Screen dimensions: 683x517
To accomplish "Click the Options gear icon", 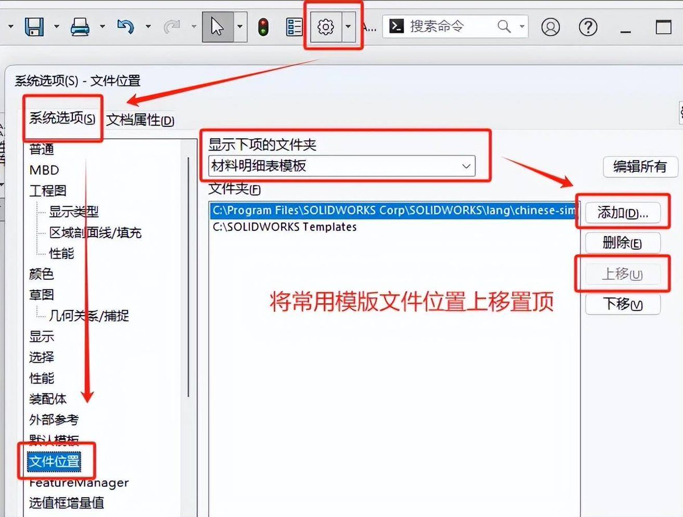I will [x=325, y=27].
